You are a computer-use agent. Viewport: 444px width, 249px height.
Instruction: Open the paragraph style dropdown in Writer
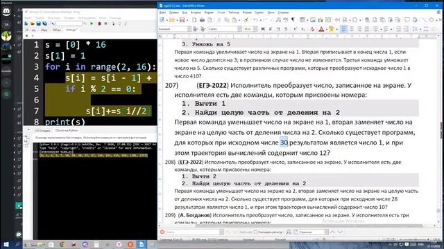pos(189,29)
